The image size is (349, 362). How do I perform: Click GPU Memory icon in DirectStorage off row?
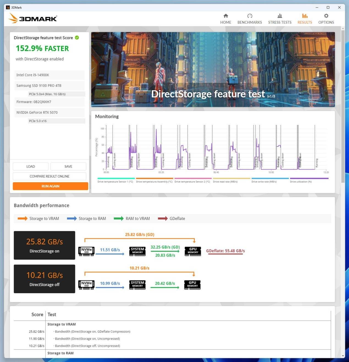click(x=192, y=285)
